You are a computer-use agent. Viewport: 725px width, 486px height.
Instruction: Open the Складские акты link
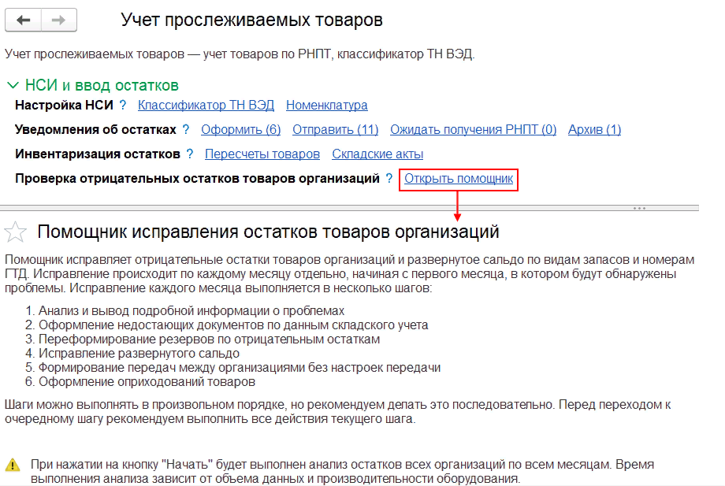377,154
